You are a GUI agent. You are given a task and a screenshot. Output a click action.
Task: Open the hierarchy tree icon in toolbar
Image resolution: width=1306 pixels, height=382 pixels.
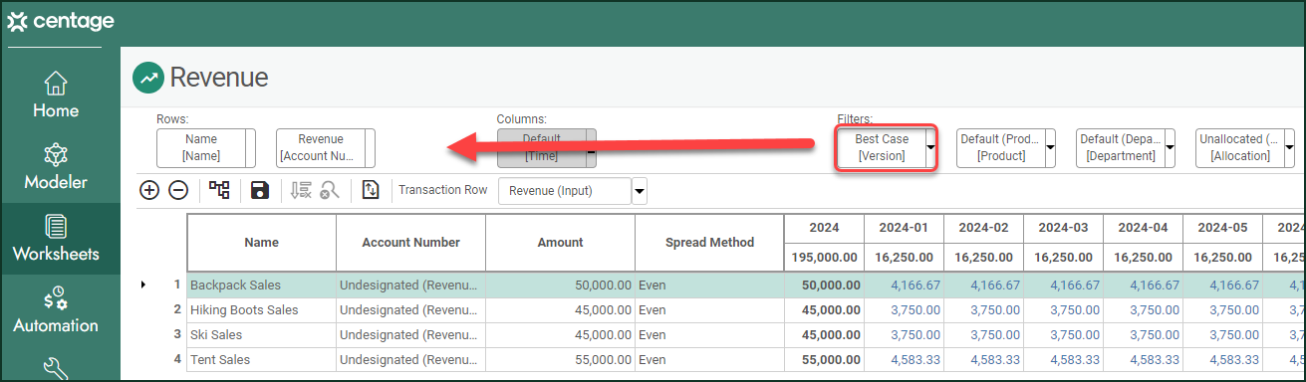pyautogui.click(x=219, y=190)
